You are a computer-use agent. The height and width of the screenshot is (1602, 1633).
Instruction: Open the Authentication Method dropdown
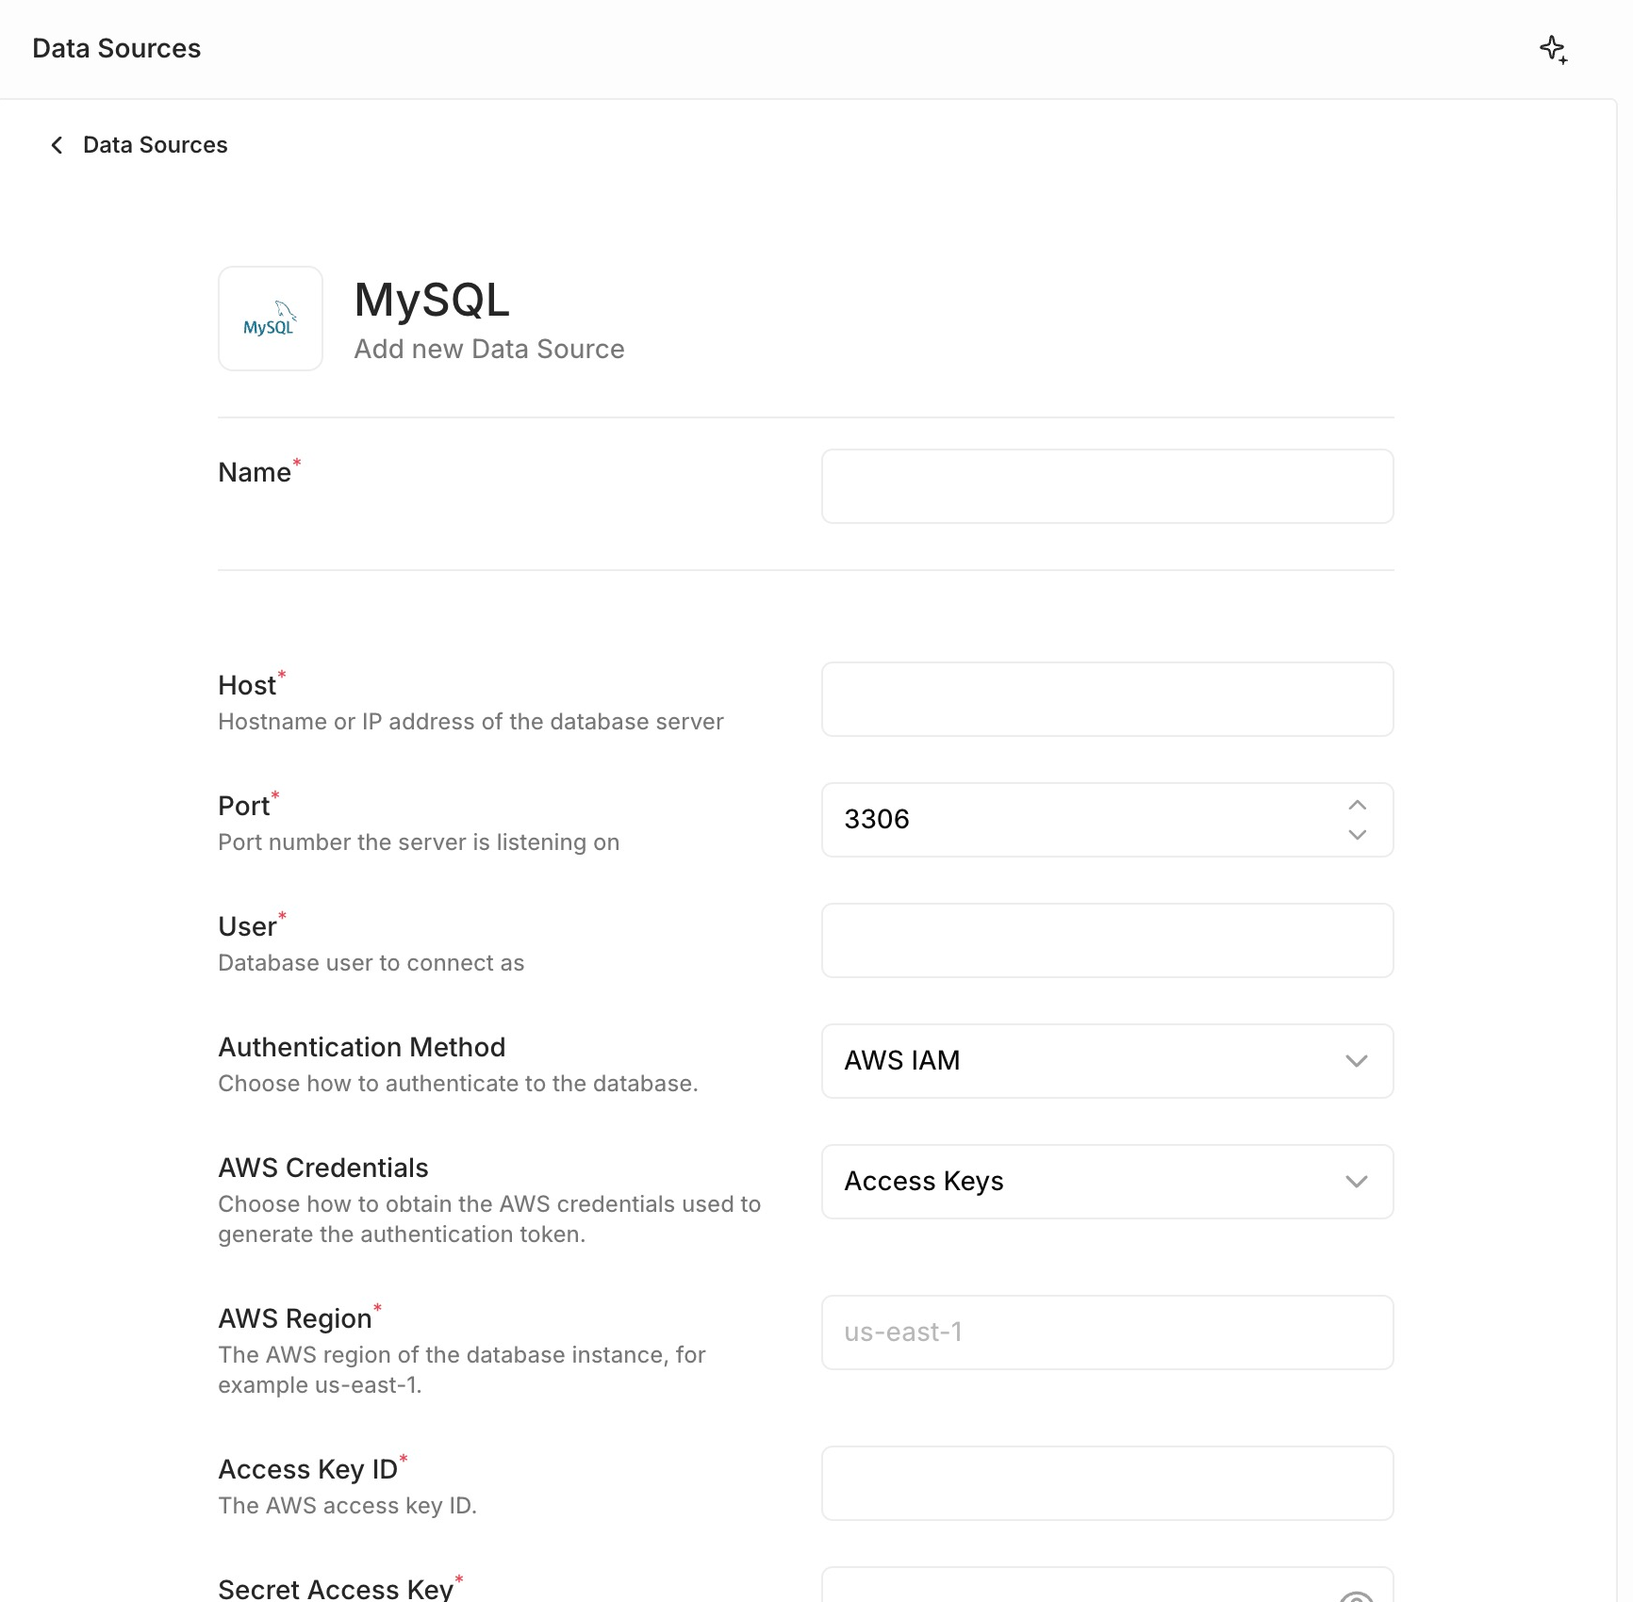(x=1107, y=1061)
